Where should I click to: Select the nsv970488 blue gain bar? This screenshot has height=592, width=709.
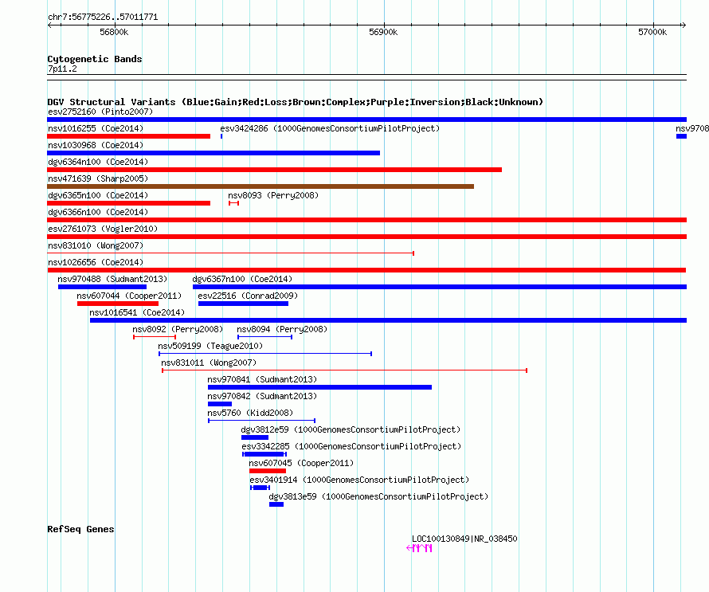tap(102, 287)
